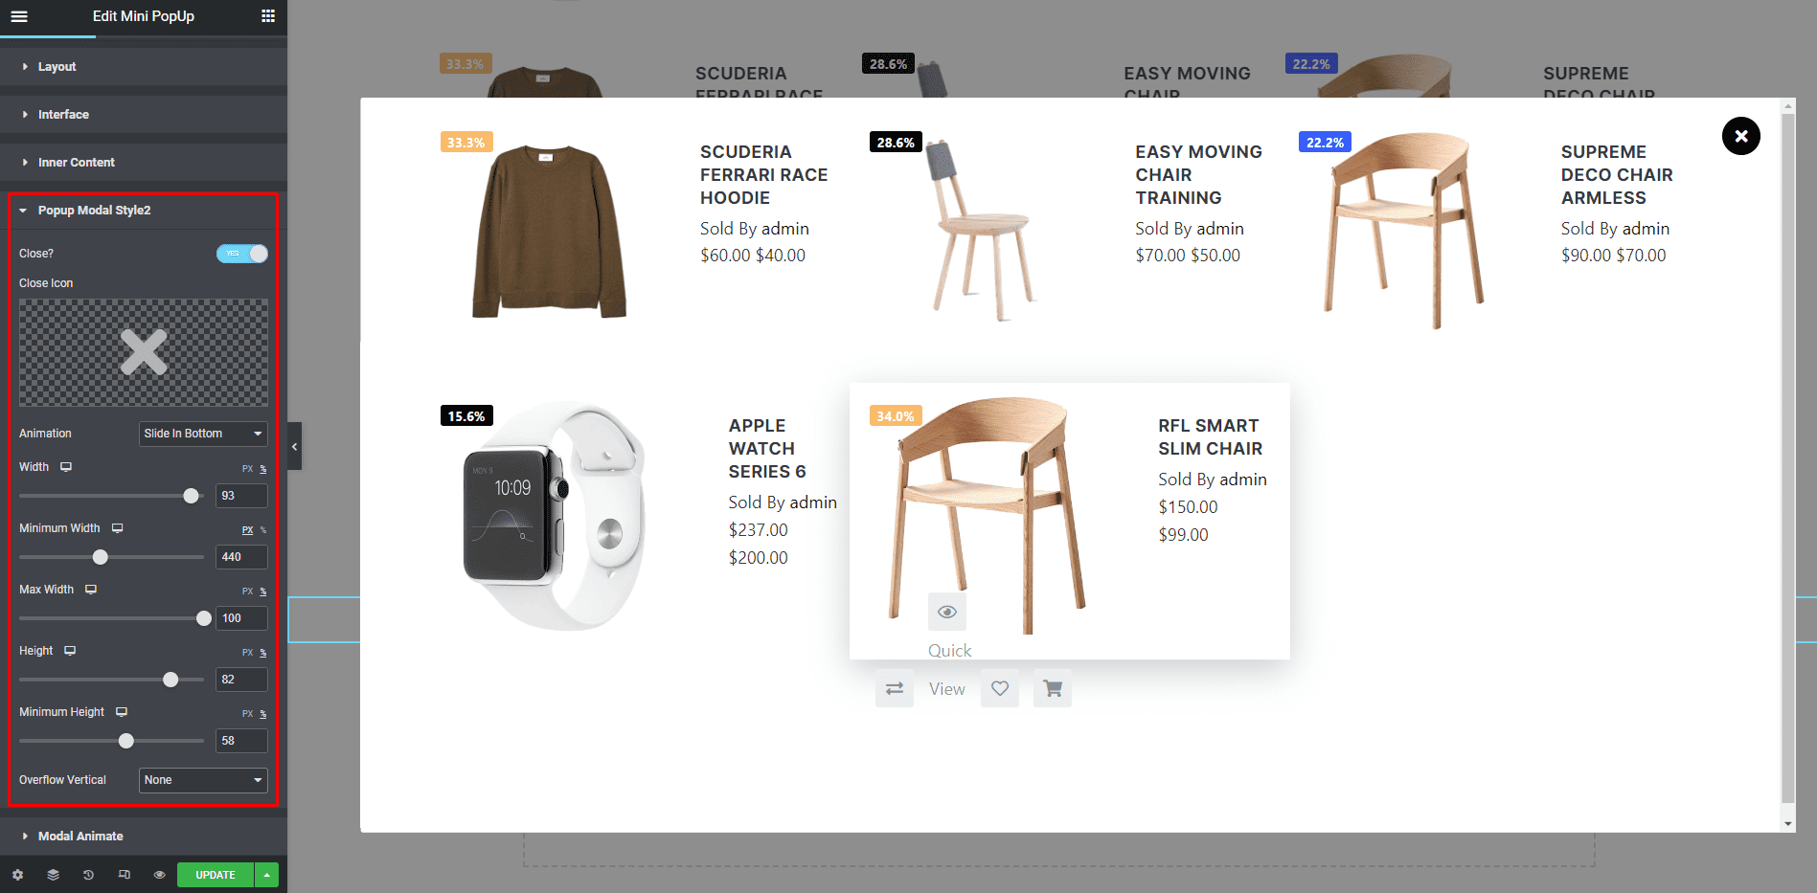Open the Animation dropdown
Image resolution: width=1817 pixels, height=893 pixels.
click(203, 434)
